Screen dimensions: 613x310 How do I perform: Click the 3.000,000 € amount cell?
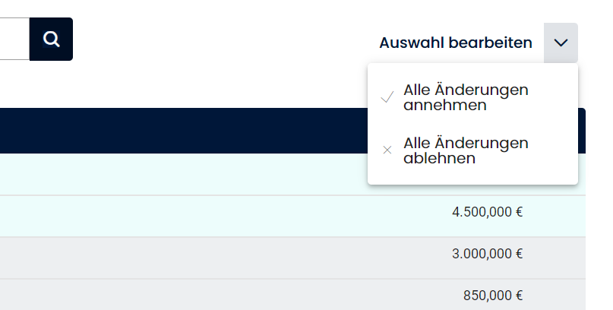[487, 255]
